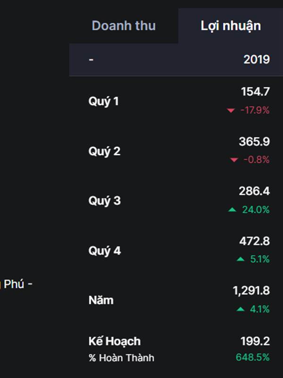Select the Quý 3 row label
Screen dimensions: 283x378
(x=104, y=201)
